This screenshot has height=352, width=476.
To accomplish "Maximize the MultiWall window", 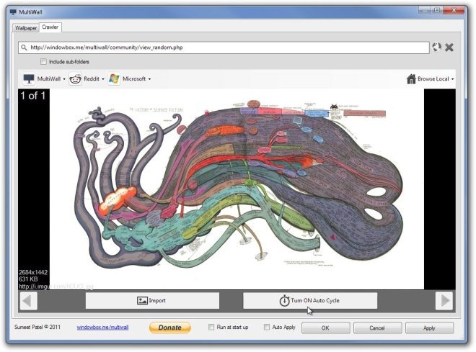I will click(437, 10).
